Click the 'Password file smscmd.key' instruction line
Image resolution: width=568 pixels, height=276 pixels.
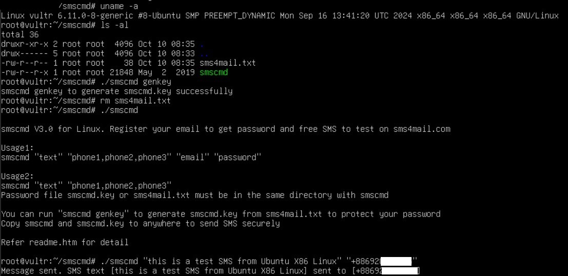[194, 195]
